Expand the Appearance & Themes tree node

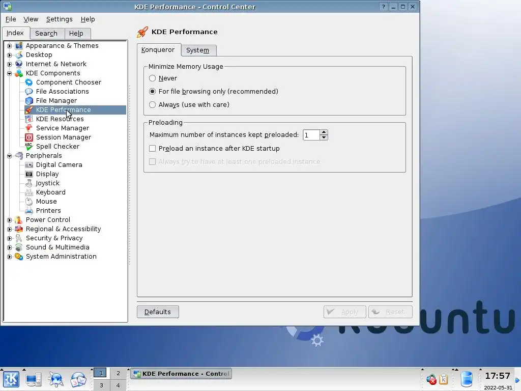[x=9, y=46]
